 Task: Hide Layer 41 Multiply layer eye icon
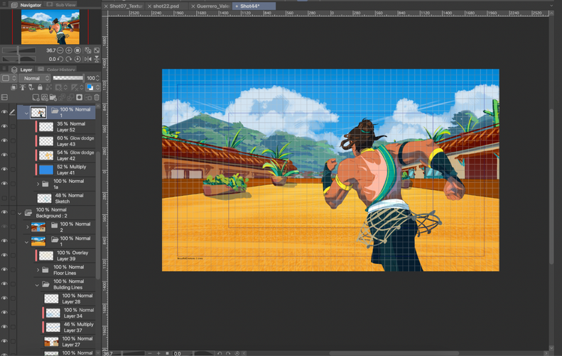pos(4,169)
